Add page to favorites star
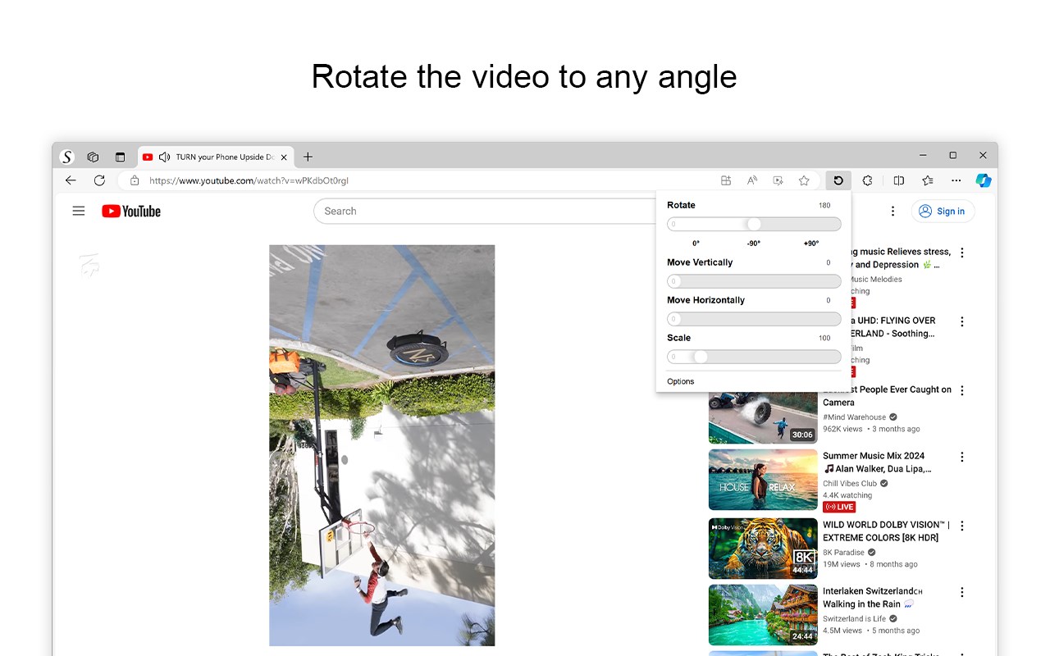This screenshot has height=656, width=1050. coord(804,180)
